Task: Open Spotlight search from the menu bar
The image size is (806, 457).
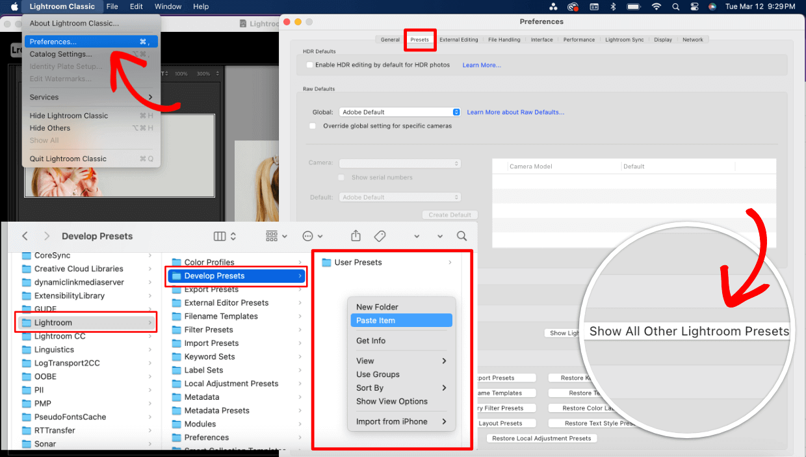Action: pyautogui.click(x=676, y=7)
